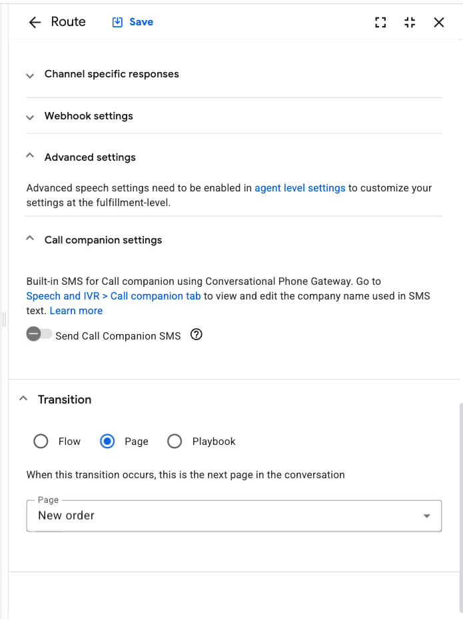Click the collapse panel size icon
Viewport: 463px width, 621px height.
click(x=410, y=22)
